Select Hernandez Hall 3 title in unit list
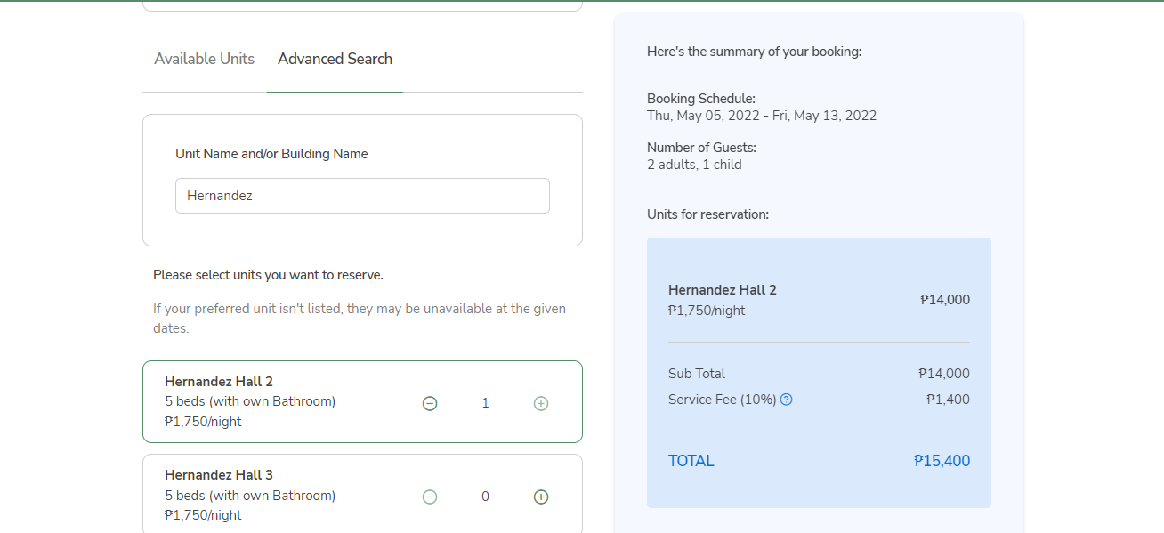Image resolution: width=1164 pixels, height=533 pixels. (x=219, y=475)
